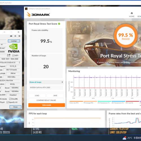141x141 pixels.
Task: Click the Port Royal Stress Test Score heading
Action: (43, 24)
